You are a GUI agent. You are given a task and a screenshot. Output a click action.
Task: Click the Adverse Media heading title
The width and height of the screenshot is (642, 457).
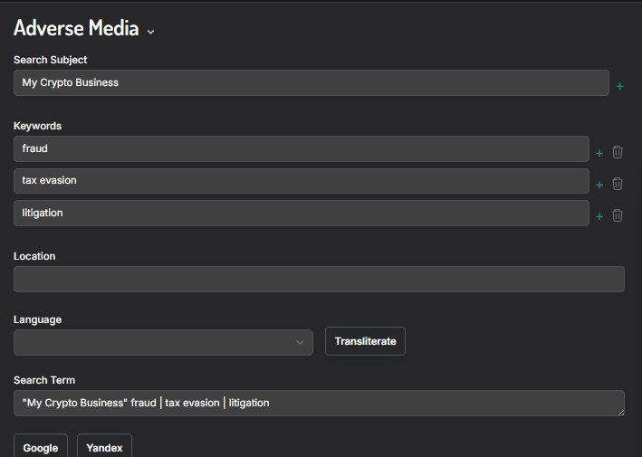tap(76, 28)
